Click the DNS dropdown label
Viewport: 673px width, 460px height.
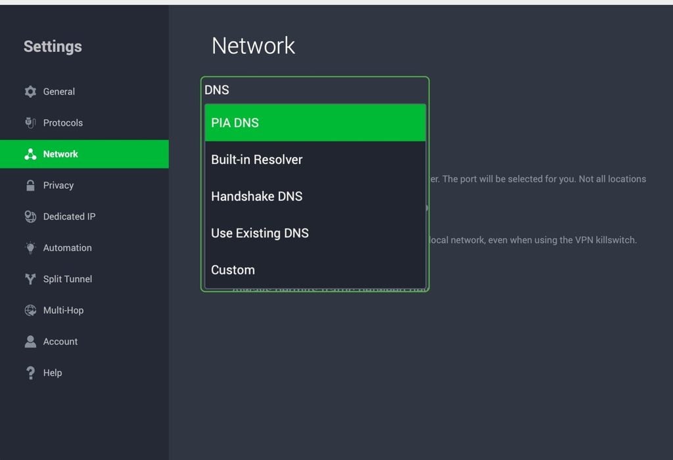217,90
